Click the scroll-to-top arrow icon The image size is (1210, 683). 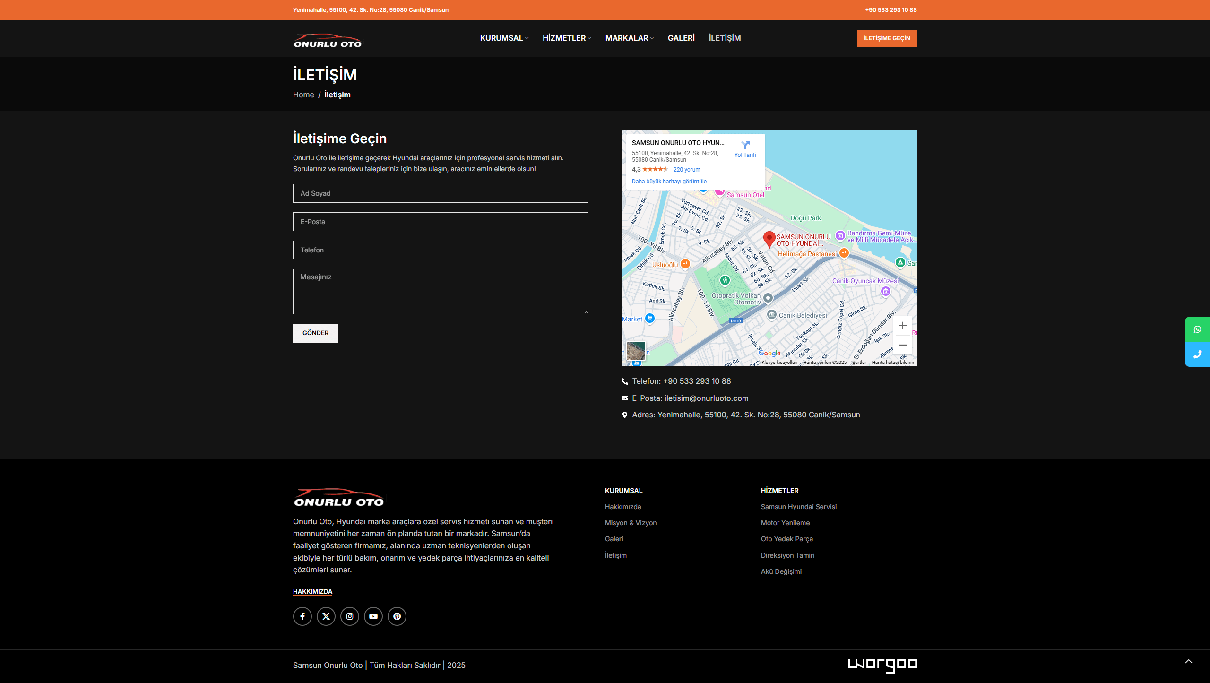[1189, 662]
